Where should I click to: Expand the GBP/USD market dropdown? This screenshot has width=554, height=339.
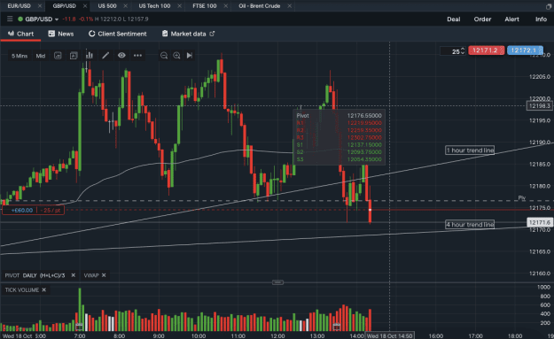coord(57,19)
